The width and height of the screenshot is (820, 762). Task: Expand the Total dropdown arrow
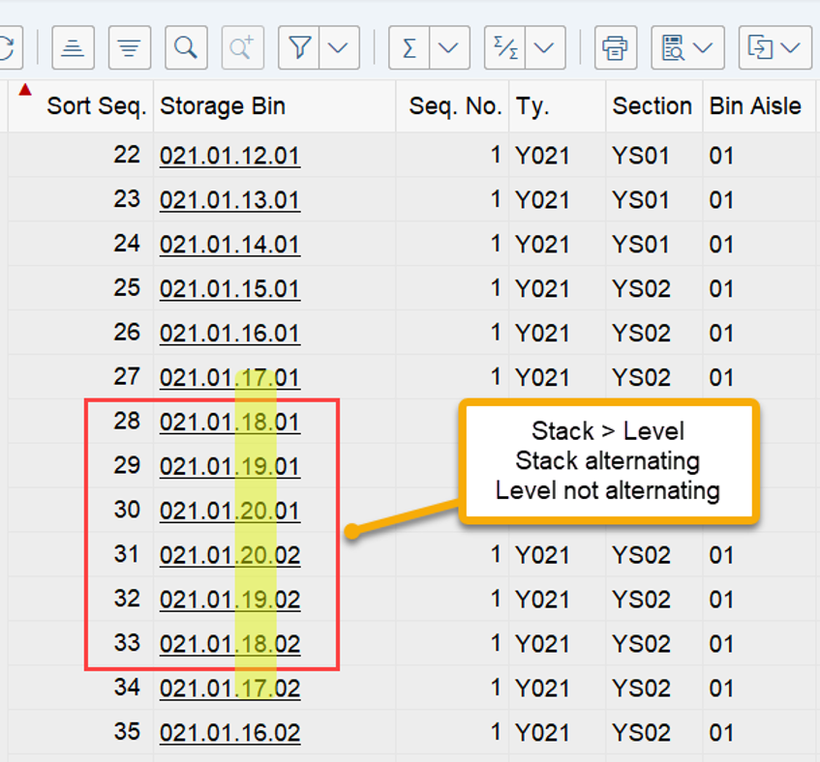click(x=449, y=48)
